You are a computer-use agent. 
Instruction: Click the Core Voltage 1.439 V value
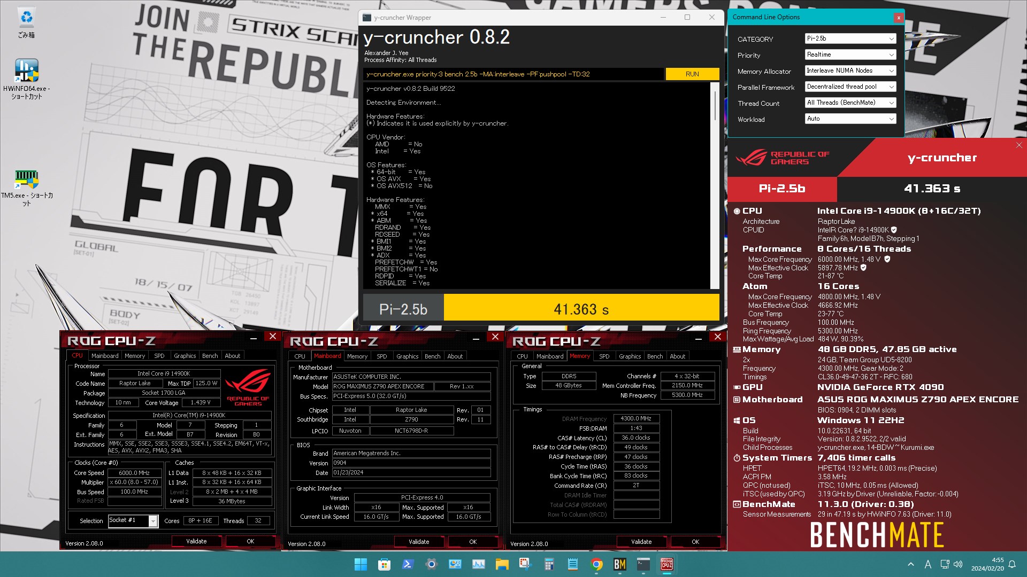201,402
